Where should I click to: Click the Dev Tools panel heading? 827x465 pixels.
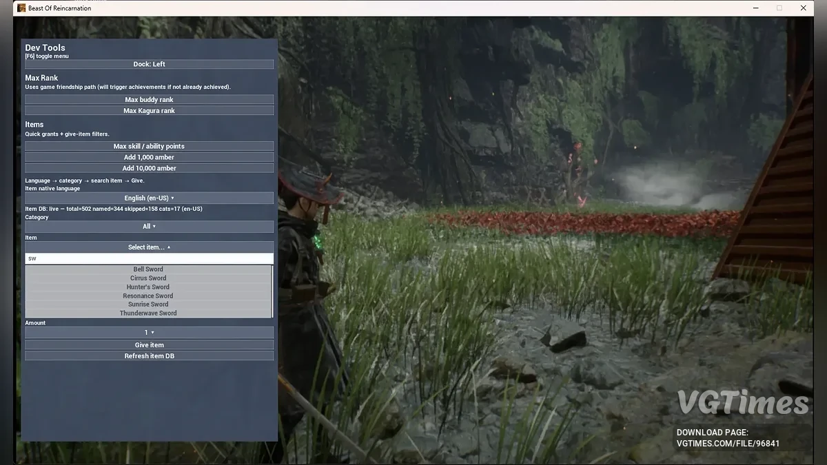[45, 48]
